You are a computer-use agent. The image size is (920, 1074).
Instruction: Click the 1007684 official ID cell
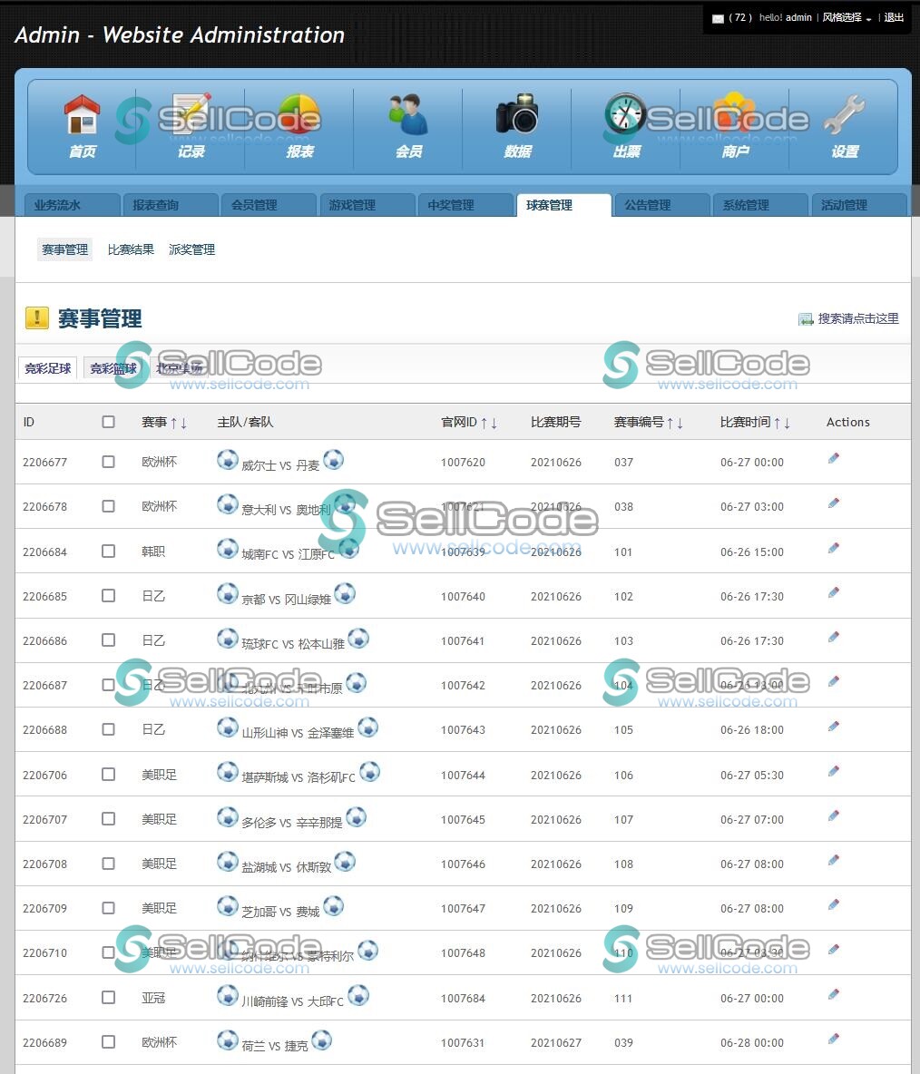463,999
